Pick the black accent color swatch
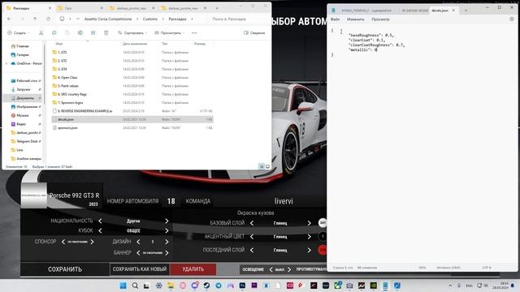 click(x=323, y=236)
